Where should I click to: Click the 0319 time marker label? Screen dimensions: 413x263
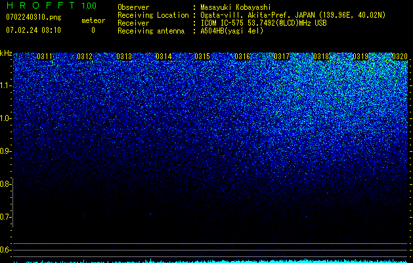tap(360, 56)
